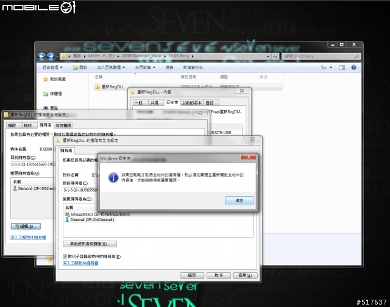Click the blue information icon in the security dialog
The image size is (390, 307).
click(x=113, y=177)
